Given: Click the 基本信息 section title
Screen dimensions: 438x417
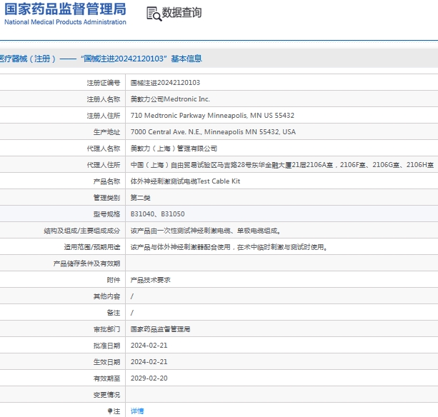Looking at the screenshot, I should point(186,59).
